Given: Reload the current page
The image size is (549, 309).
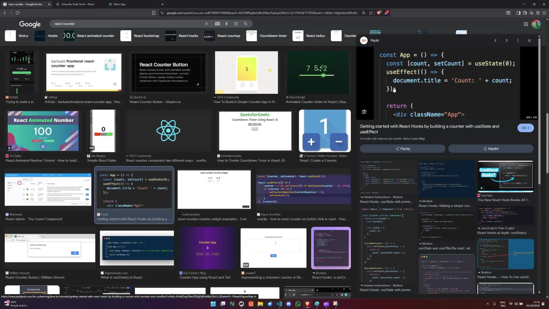Looking at the screenshot, I should (x=17, y=13).
